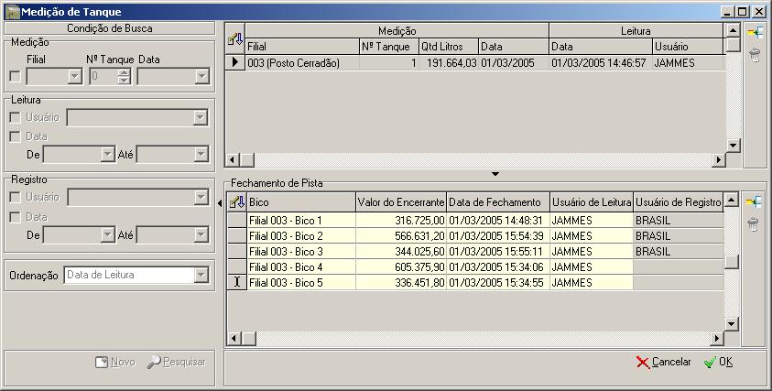This screenshot has height=391, width=772.
Task: Open the Leitura Até date dropdown
Action: pos(201,155)
